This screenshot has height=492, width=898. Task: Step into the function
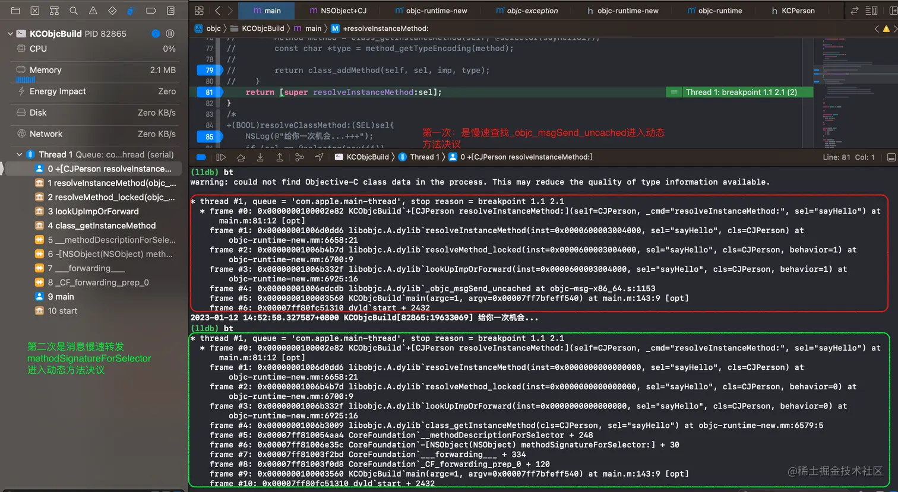click(x=260, y=157)
